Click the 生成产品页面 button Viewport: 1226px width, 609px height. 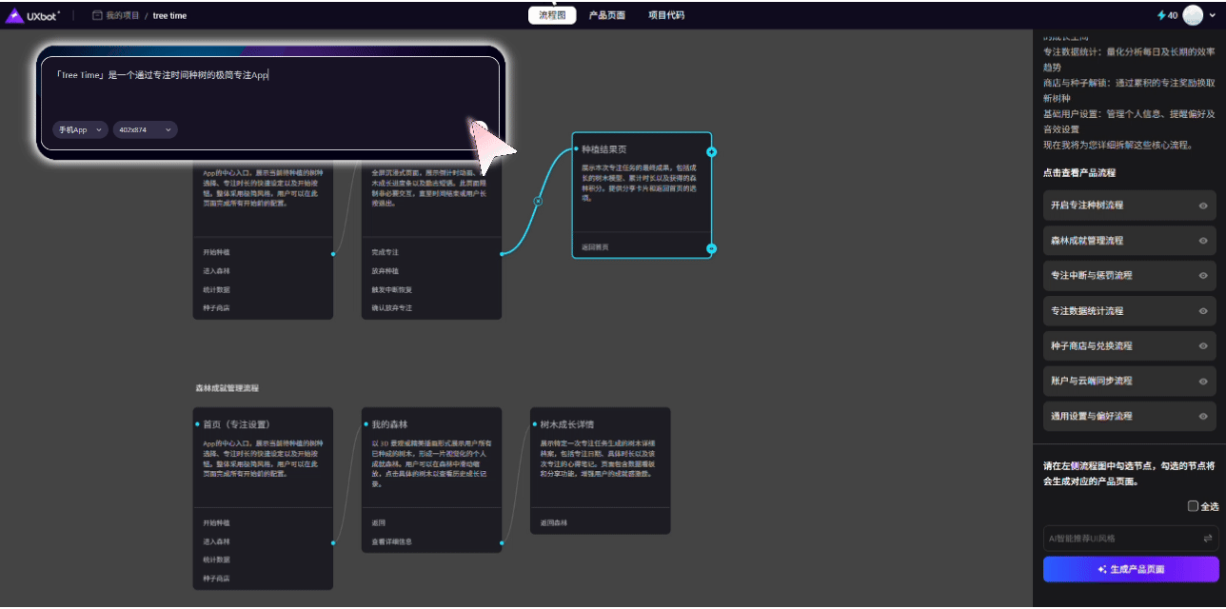point(1130,569)
